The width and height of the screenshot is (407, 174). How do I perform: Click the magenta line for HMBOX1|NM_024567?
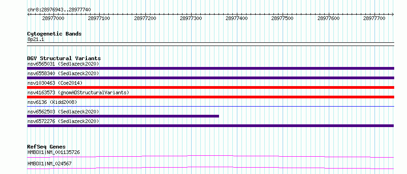point(210,168)
